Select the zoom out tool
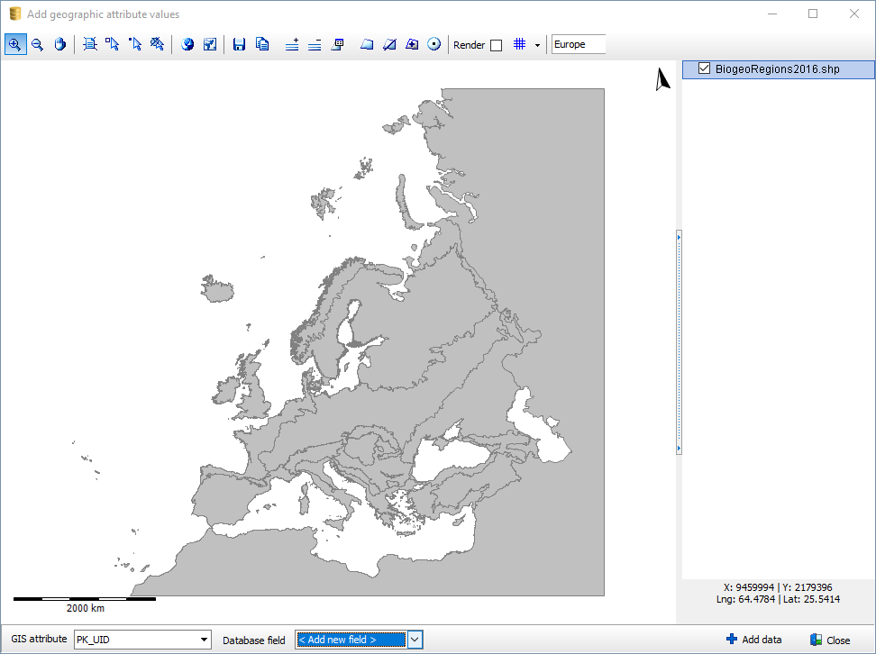Screen dimensions: 876x654 point(38,44)
